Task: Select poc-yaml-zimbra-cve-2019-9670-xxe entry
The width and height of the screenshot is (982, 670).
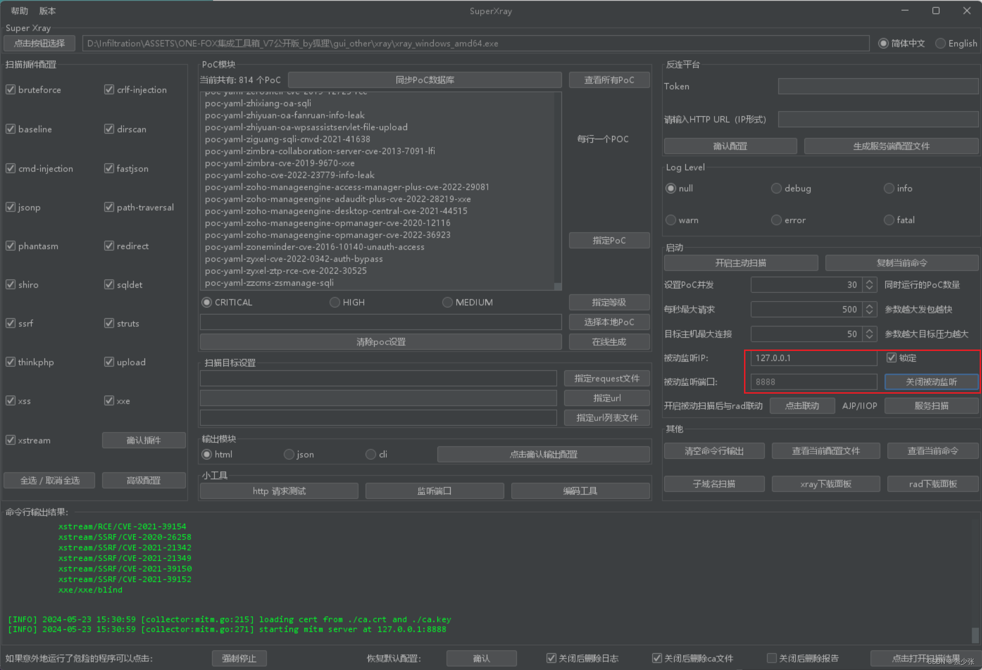Action: 280,163
